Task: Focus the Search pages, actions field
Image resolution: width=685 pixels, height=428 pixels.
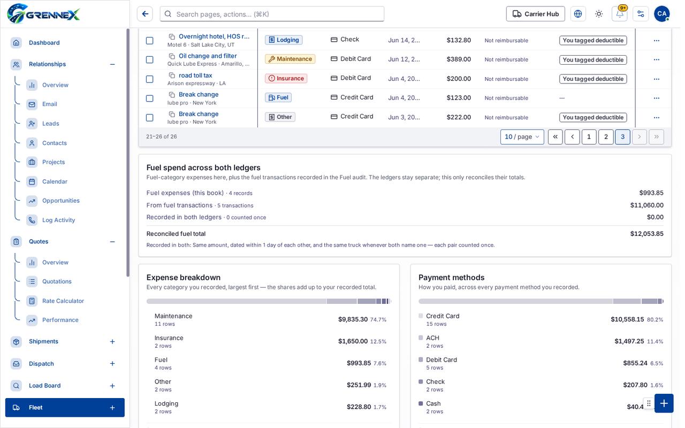Action: pos(272,14)
